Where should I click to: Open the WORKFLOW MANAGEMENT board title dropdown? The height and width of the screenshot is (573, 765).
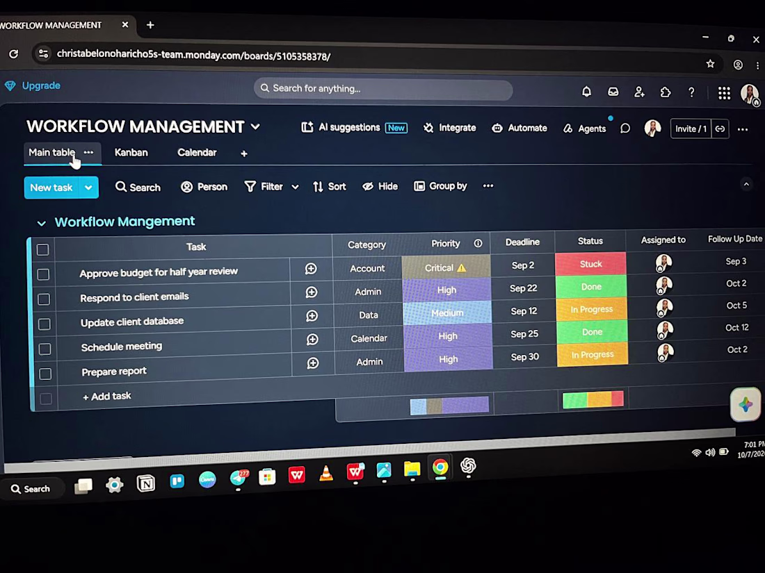pyautogui.click(x=255, y=126)
